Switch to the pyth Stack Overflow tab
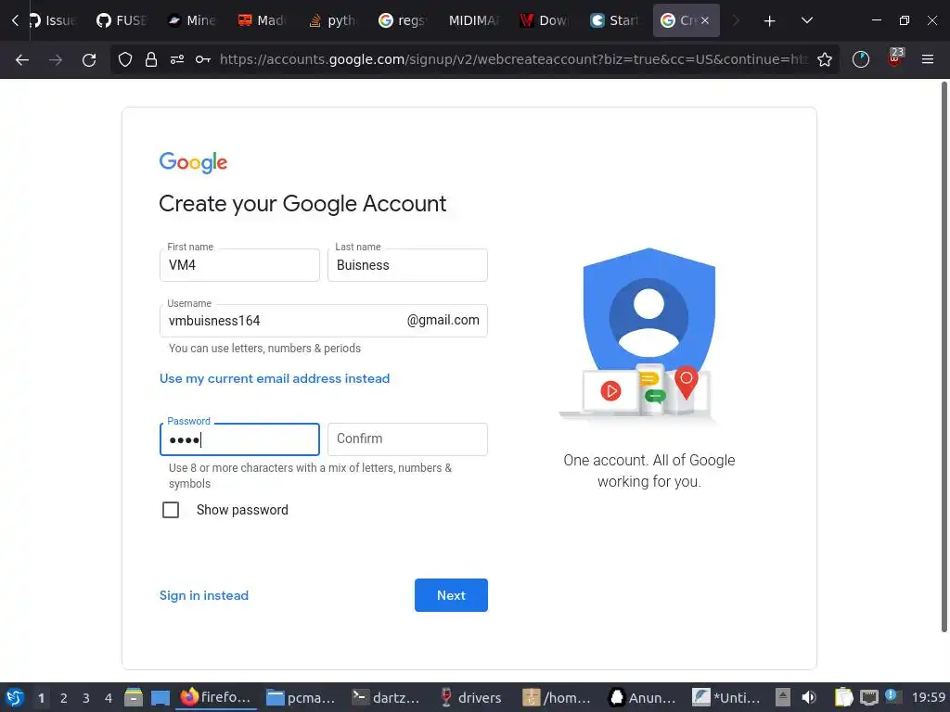 pos(333,20)
